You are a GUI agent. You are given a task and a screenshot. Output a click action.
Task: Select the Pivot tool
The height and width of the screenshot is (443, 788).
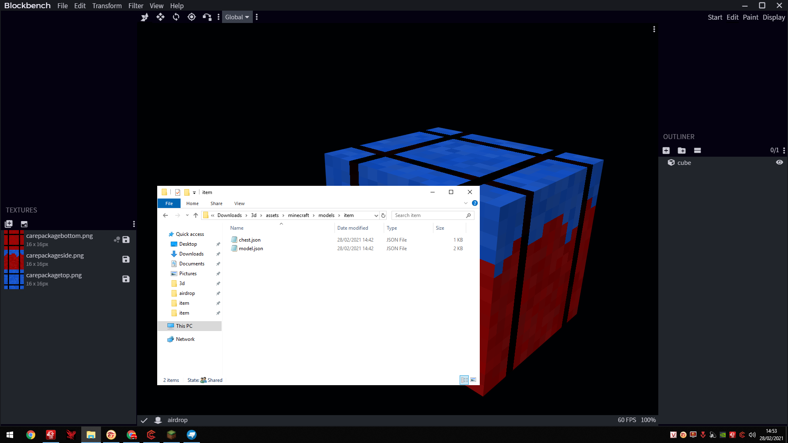[x=191, y=17]
